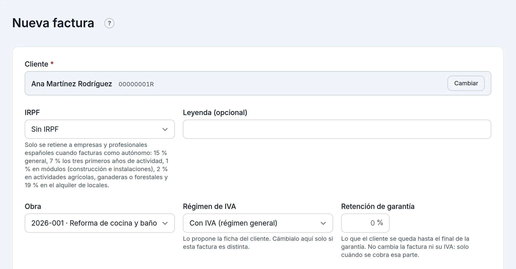The height and width of the screenshot is (269, 516).
Task: Click the garantía hint 'Lo que el cliente se queda'
Action: (x=405, y=247)
